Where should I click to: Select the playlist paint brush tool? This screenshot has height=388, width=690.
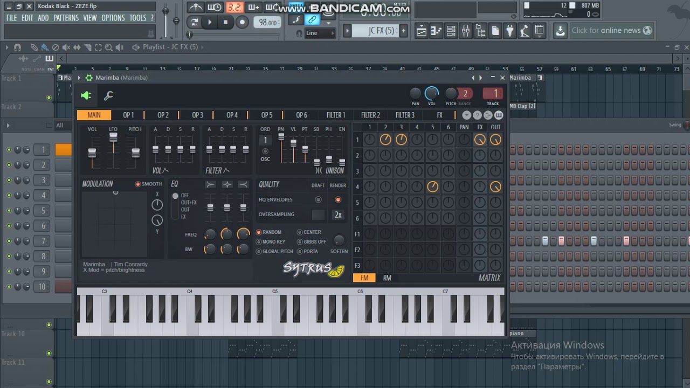coord(44,47)
